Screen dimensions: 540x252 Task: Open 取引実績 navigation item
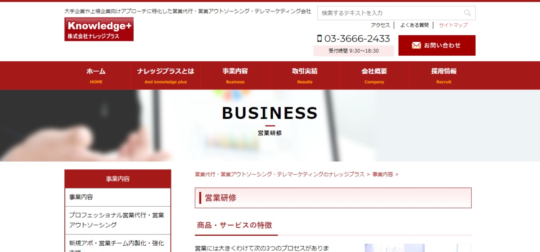(x=305, y=75)
